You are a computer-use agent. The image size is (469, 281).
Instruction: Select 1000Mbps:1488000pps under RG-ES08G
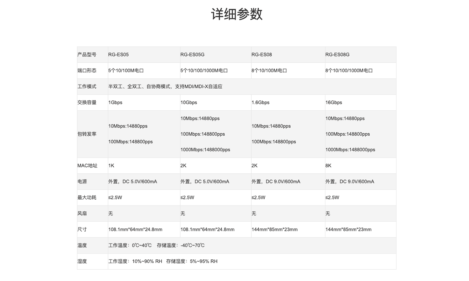coord(350,149)
